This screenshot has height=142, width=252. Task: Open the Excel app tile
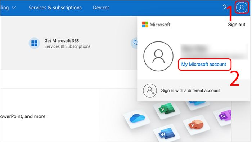coord(167,109)
